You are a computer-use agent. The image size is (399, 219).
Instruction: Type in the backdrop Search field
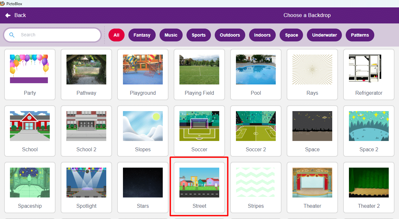[x=58, y=35]
